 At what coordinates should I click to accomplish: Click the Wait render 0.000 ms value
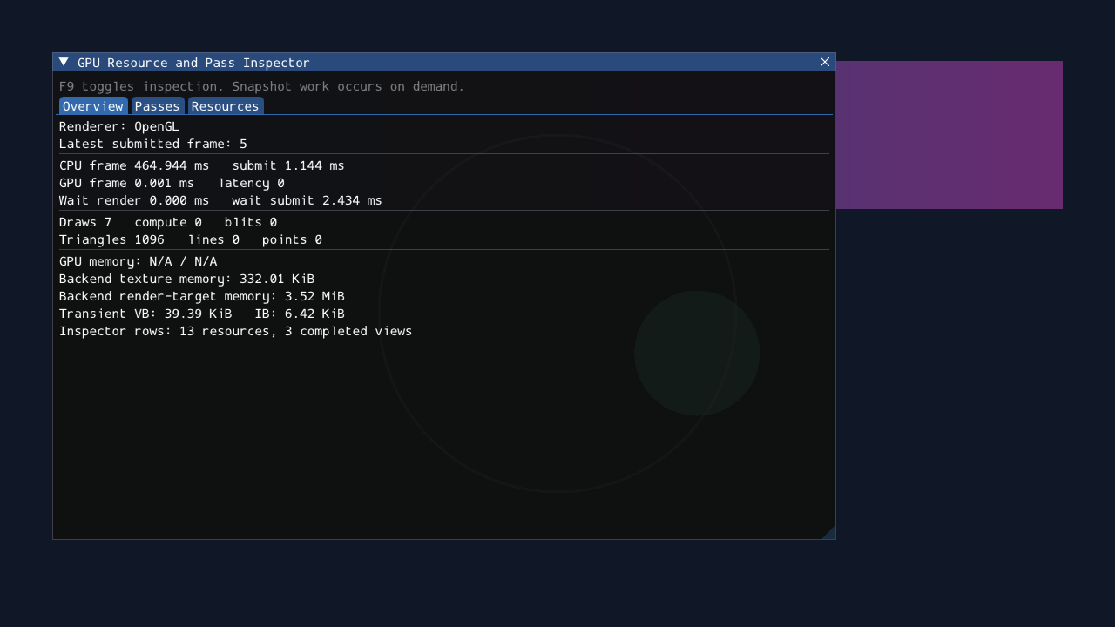pyautogui.click(x=134, y=200)
